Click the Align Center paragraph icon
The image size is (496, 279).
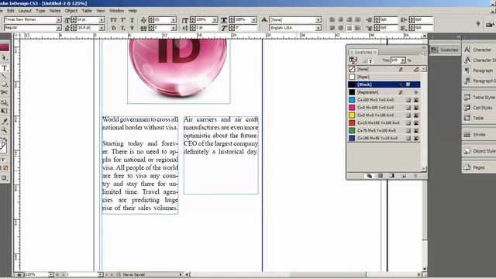click(341, 19)
